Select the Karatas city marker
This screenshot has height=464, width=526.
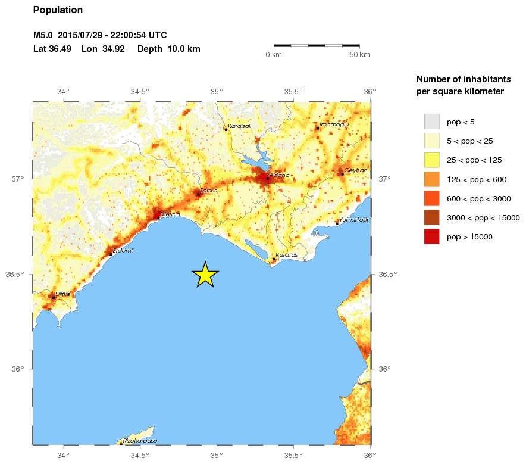[x=274, y=259]
